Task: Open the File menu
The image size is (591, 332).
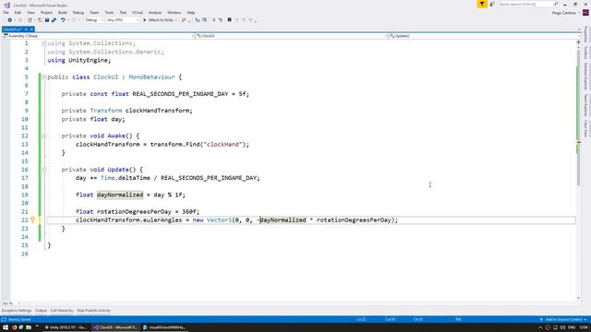Action: [x=6, y=13]
